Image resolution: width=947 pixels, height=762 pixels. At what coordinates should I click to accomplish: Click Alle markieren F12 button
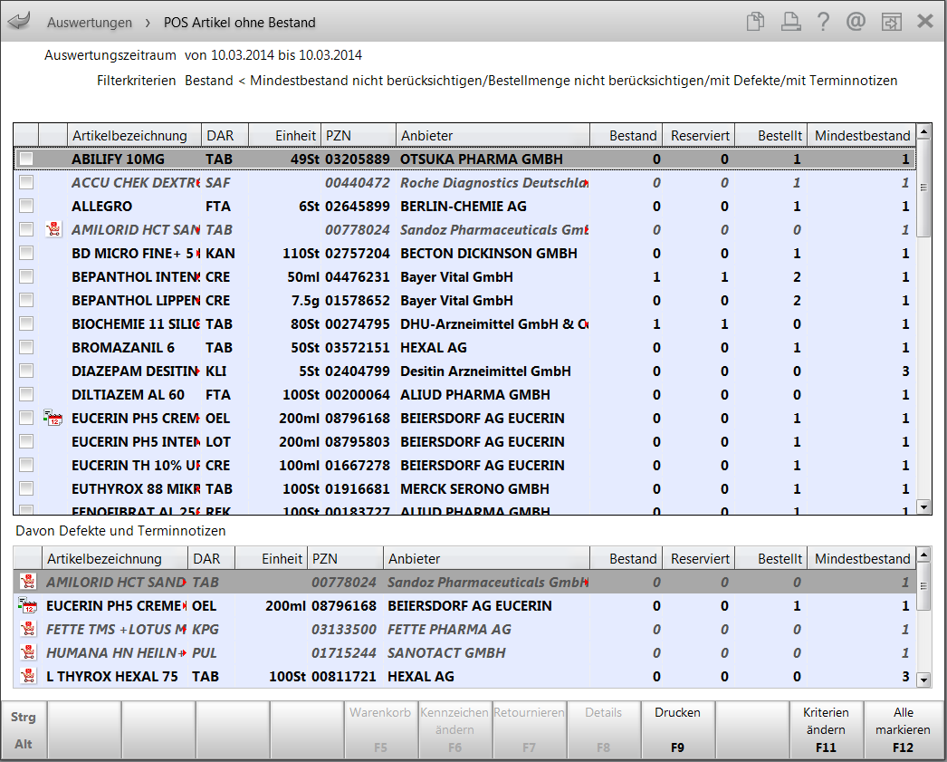tap(903, 729)
